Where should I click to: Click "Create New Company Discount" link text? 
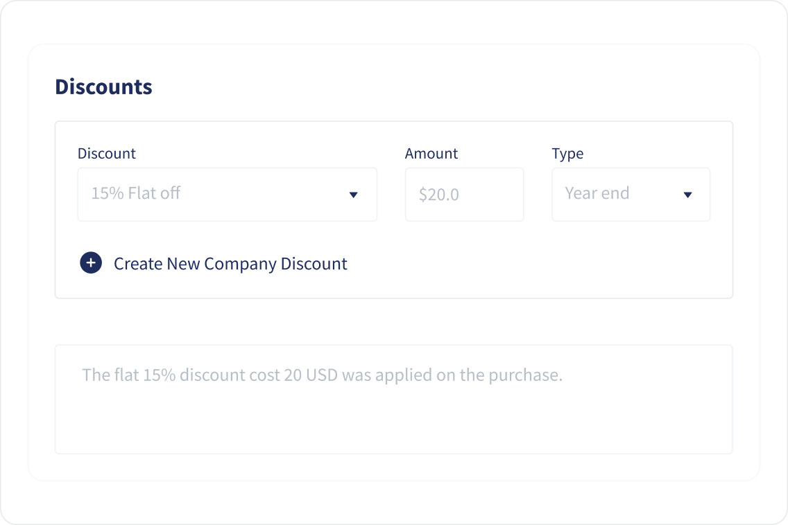click(230, 264)
